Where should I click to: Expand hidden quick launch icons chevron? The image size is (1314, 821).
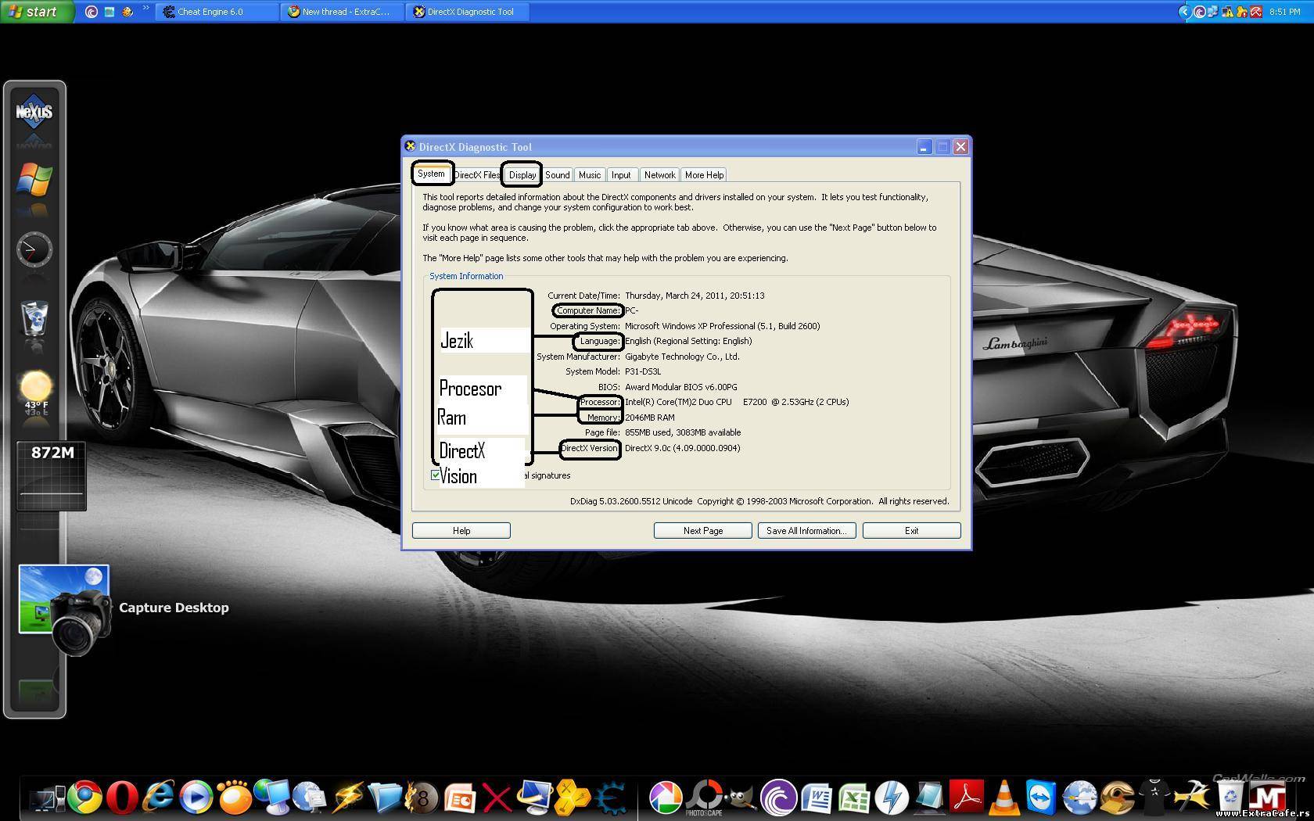click(145, 9)
